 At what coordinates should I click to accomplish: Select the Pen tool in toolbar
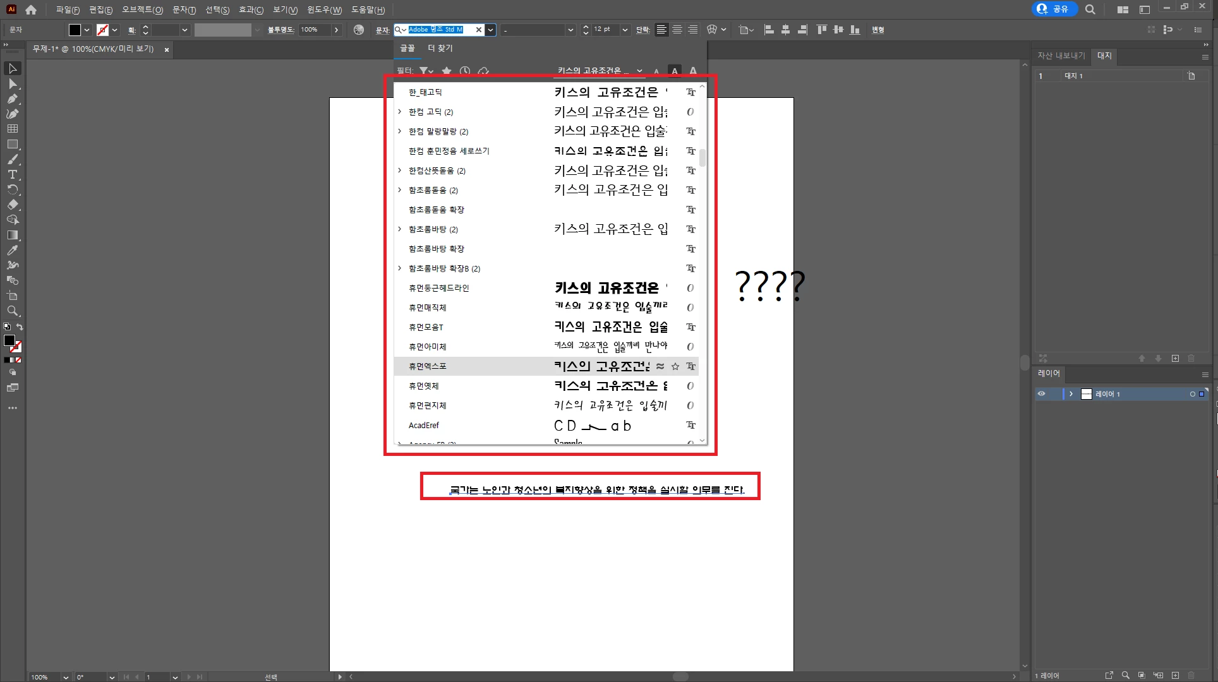coord(12,99)
